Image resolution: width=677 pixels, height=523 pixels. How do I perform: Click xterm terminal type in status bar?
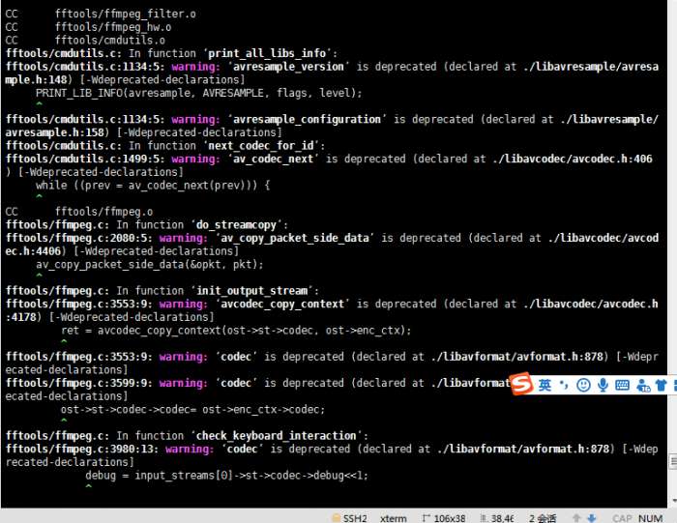click(x=394, y=518)
